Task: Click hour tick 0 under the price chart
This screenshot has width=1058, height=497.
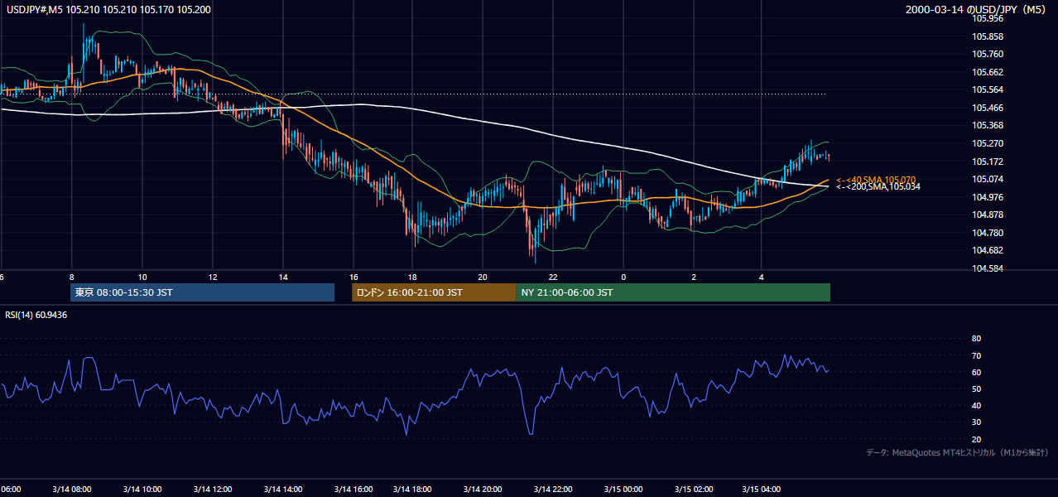Action: (623, 277)
